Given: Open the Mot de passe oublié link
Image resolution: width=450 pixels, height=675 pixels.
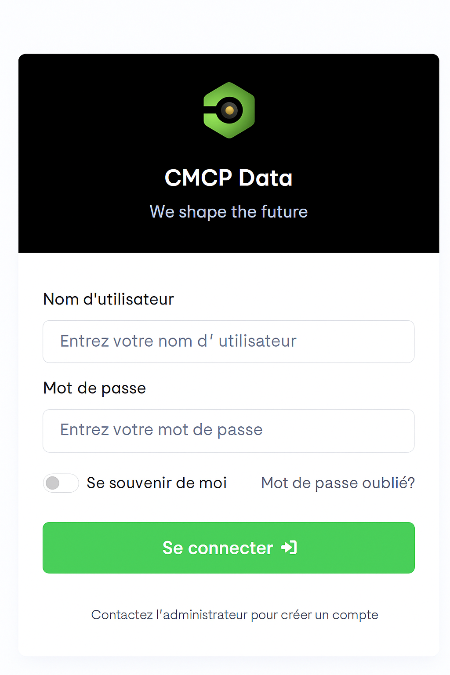Looking at the screenshot, I should click(x=337, y=483).
